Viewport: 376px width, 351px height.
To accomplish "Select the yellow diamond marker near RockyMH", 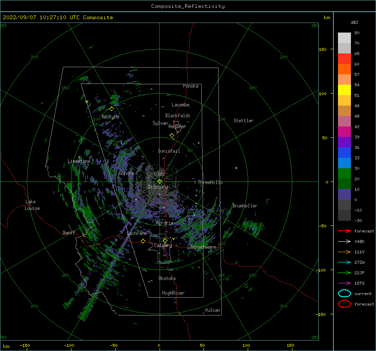I will [112, 109].
